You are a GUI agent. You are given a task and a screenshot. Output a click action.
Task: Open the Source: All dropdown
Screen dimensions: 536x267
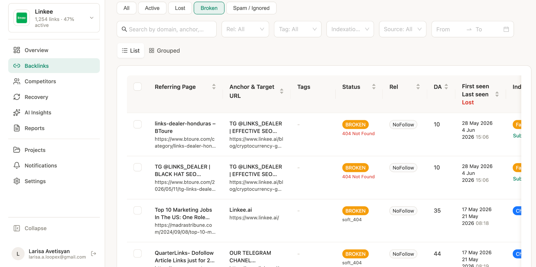[x=403, y=29]
